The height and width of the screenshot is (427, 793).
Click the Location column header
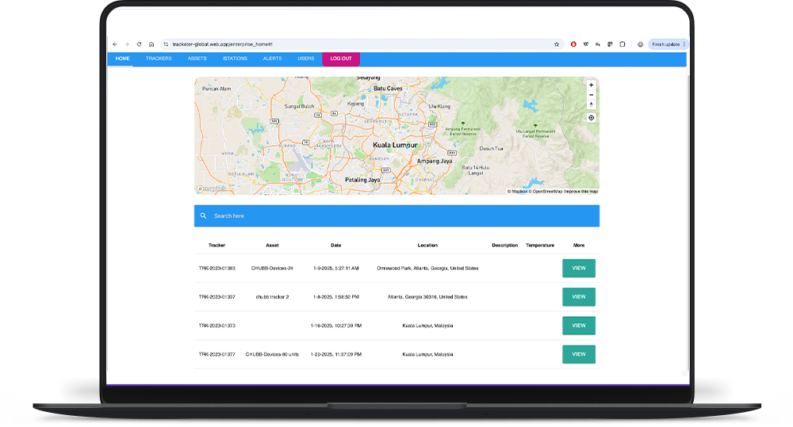pyautogui.click(x=427, y=245)
